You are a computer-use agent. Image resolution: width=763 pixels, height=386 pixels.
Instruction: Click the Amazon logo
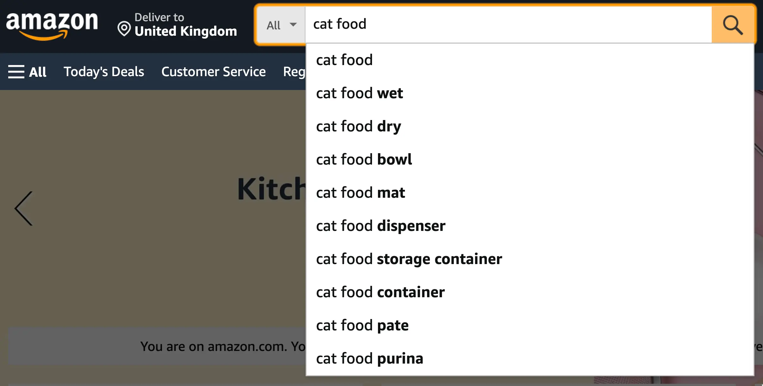[52, 26]
